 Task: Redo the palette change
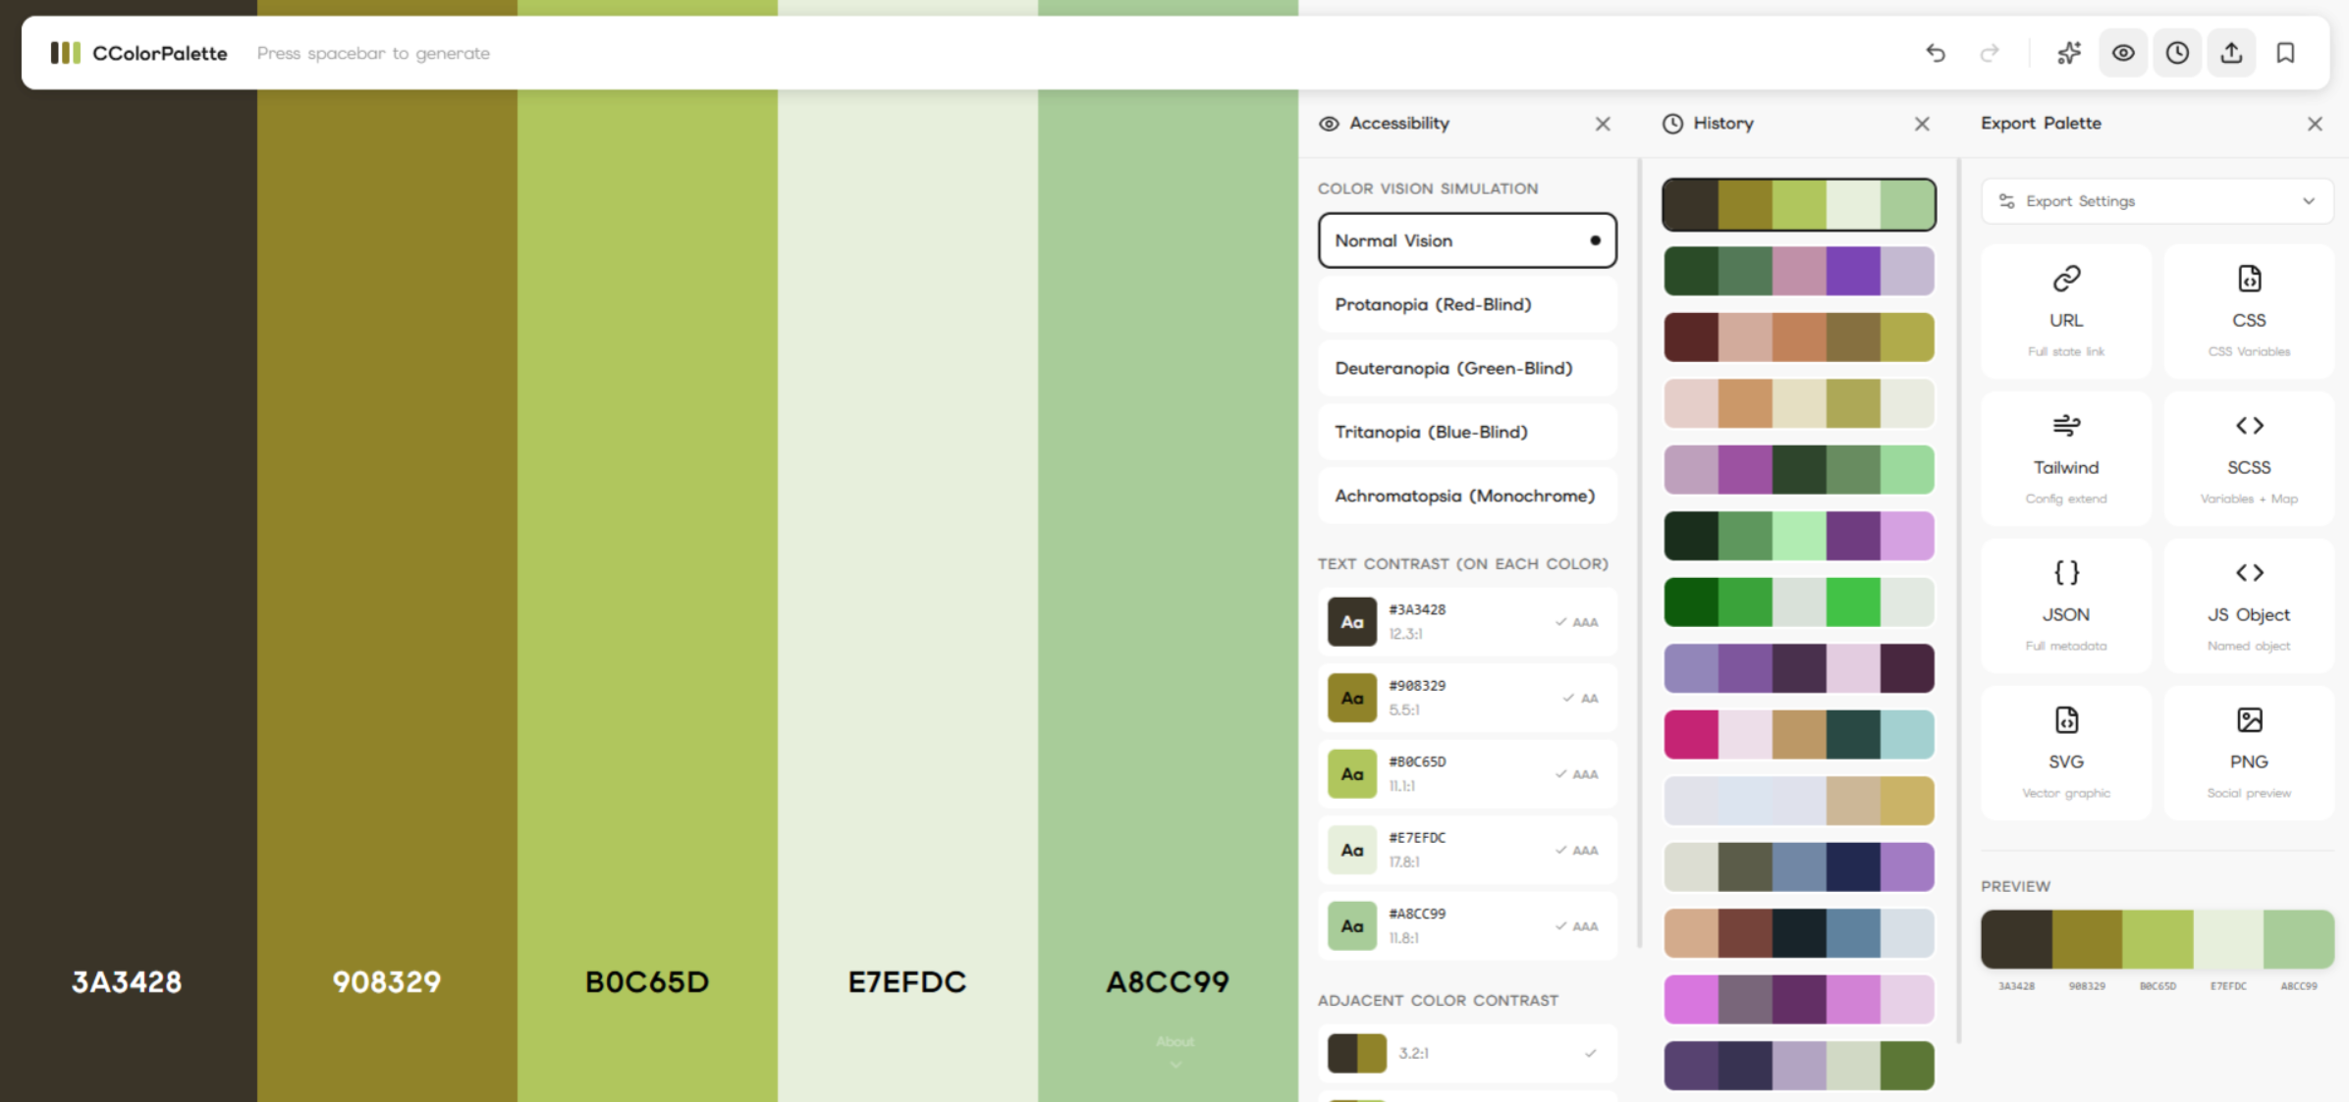pos(1990,53)
